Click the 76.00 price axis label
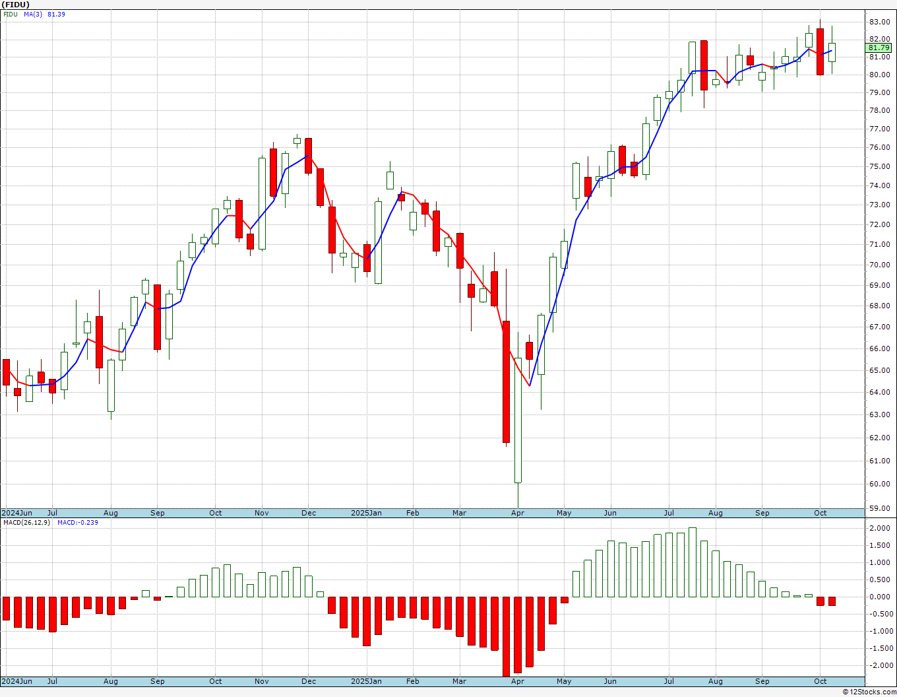The width and height of the screenshot is (897, 697). pos(879,148)
